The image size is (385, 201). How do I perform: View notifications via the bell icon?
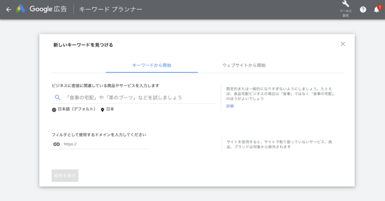pos(377,9)
